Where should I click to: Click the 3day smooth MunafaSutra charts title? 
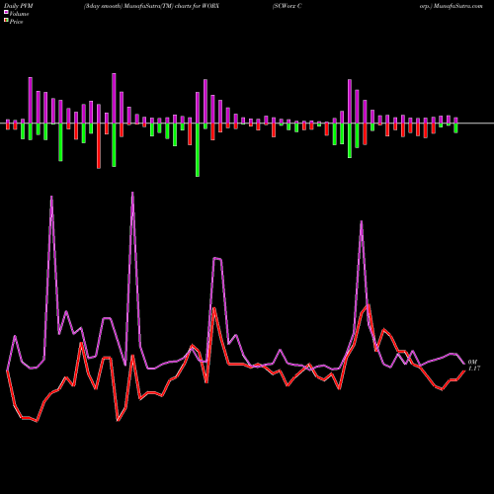click(x=151, y=6)
